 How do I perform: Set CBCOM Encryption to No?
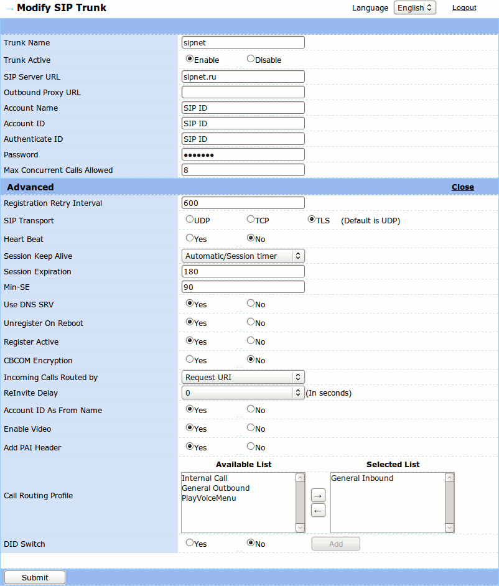coord(251,359)
